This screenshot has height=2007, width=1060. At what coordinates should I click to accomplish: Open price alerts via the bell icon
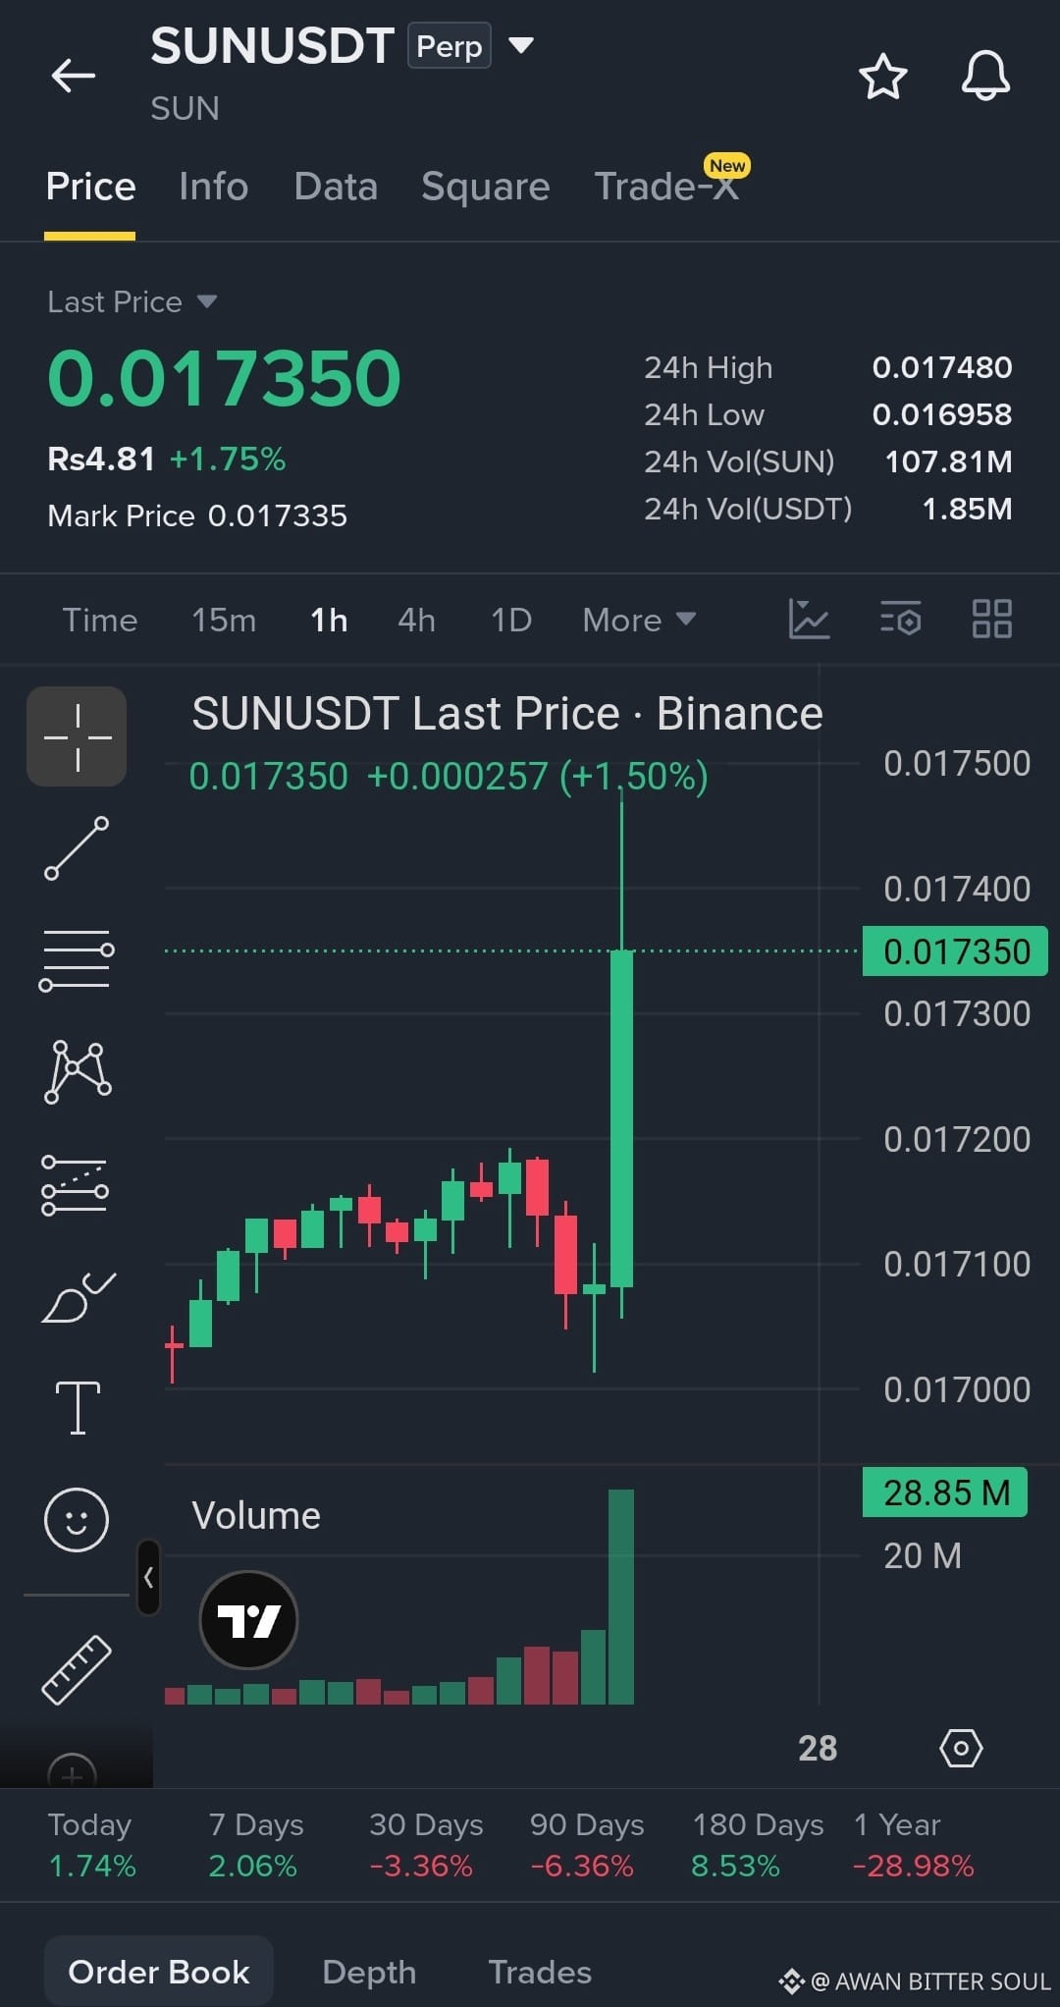(985, 76)
